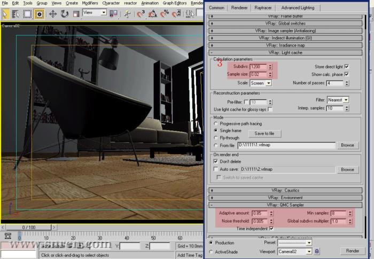Select the Select Object arrow tool

click(x=5, y=13)
